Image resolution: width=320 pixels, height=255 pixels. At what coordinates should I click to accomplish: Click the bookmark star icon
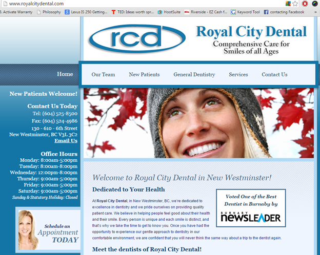point(295,4)
